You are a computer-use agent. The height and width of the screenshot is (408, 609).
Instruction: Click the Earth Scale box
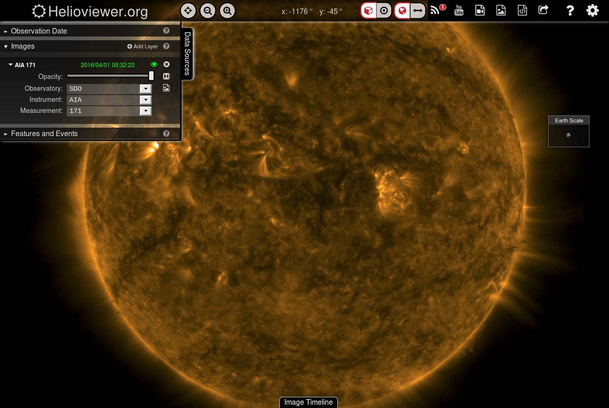click(569, 131)
